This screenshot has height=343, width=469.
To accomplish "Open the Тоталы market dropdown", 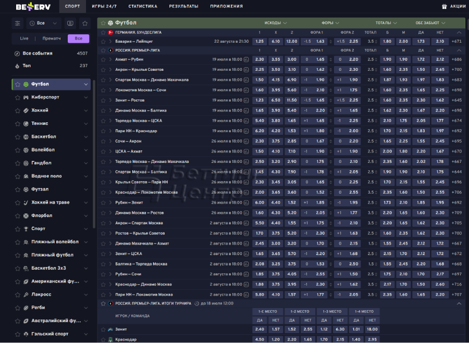I will coord(386,23).
